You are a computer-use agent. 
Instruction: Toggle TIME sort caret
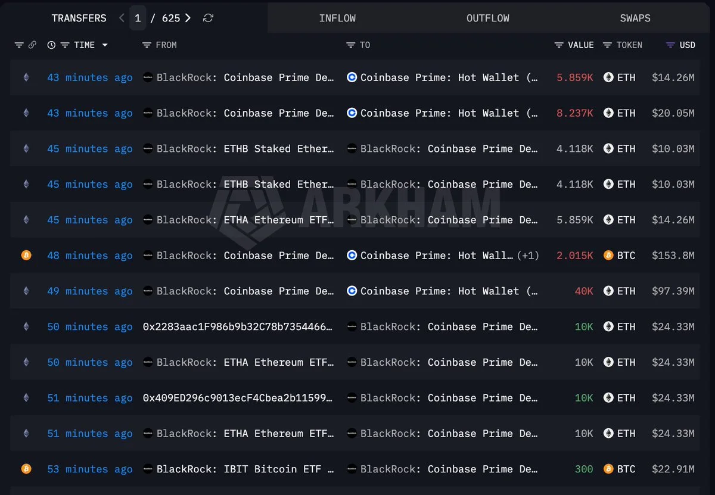coord(105,45)
